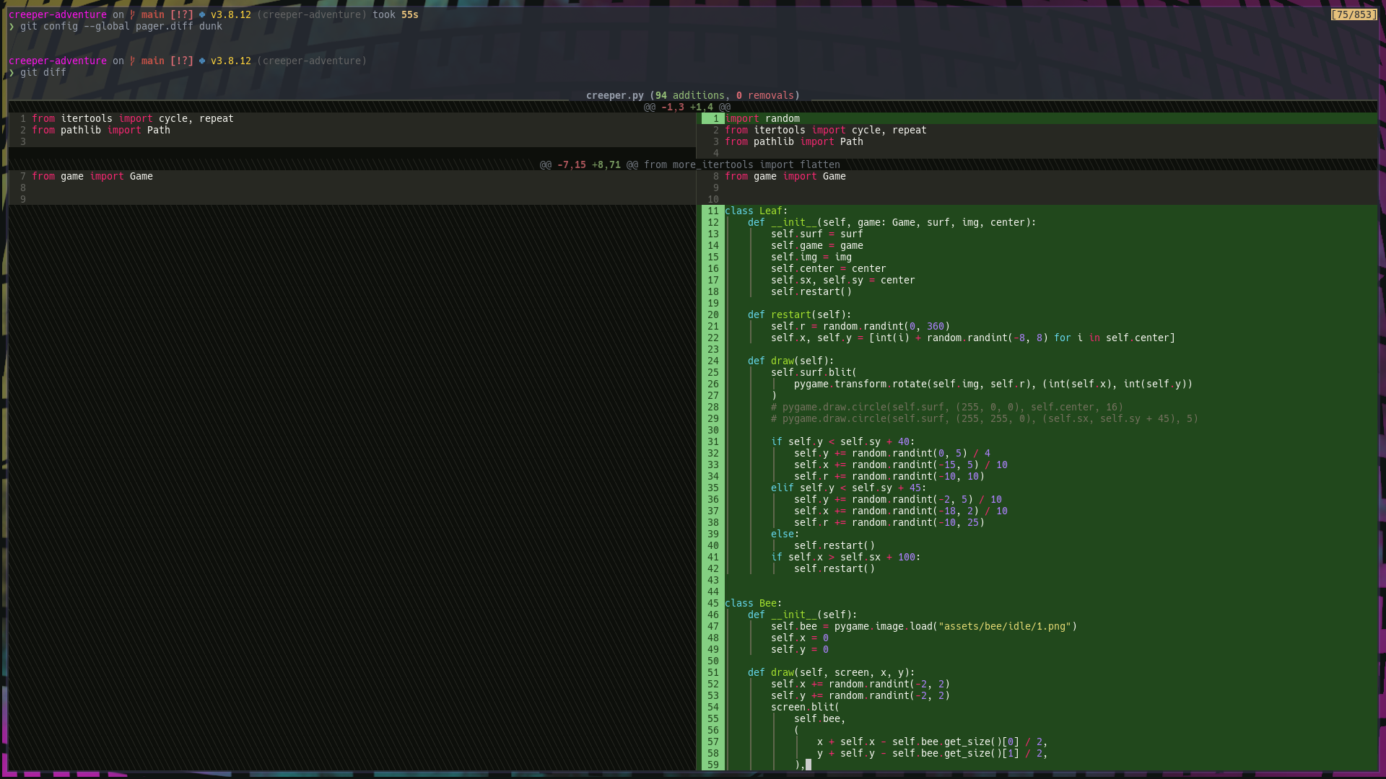The height and width of the screenshot is (779, 1386).
Task: Click the assets/bee/idle/1.png string
Action: (1004, 626)
